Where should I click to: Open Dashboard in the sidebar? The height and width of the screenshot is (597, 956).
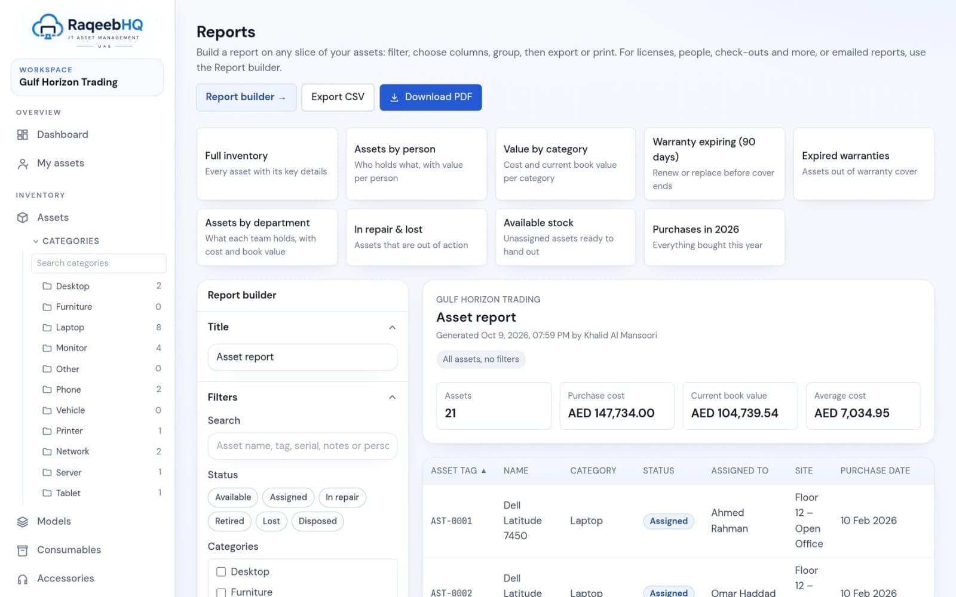(x=87, y=135)
